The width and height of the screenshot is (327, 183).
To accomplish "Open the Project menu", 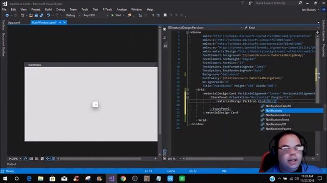I will [x=36, y=10].
